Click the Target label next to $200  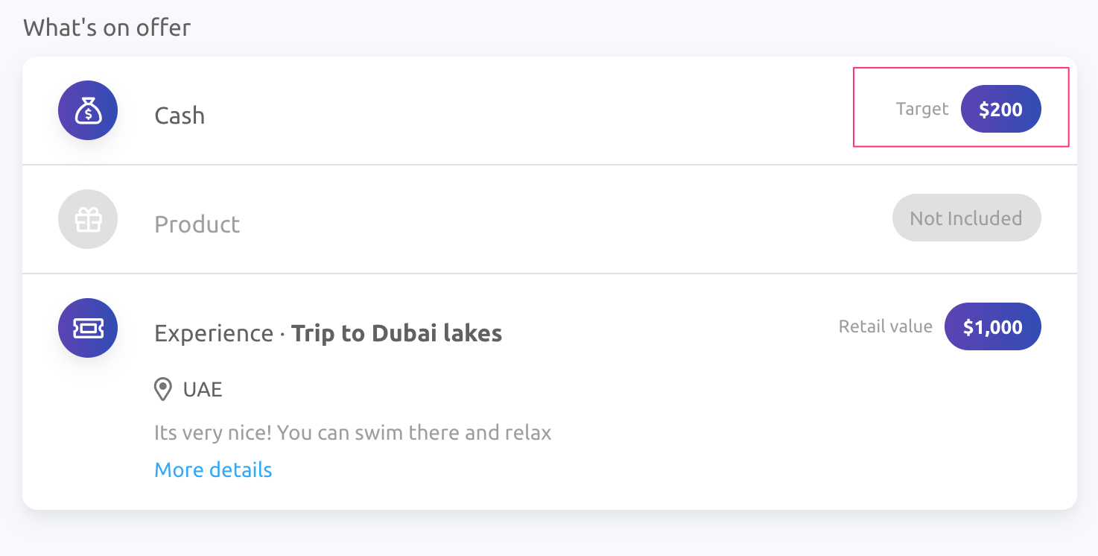(x=922, y=109)
